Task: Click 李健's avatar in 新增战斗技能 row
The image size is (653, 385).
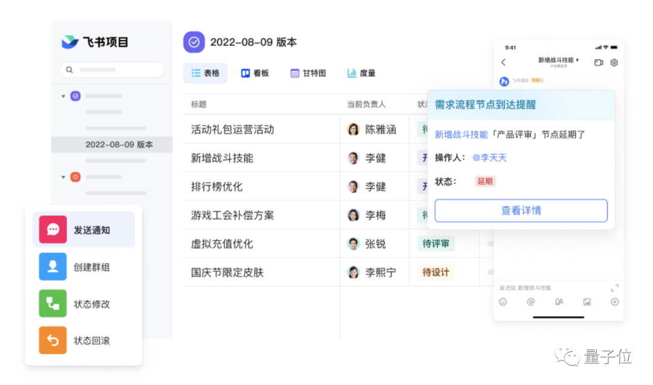Action: point(354,158)
